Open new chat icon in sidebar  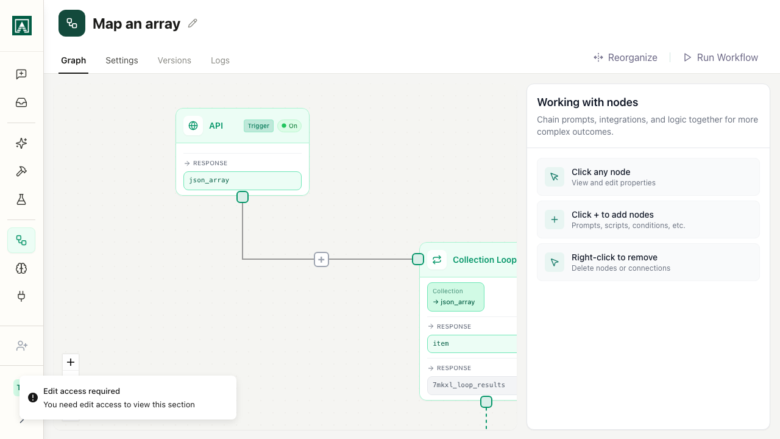click(21, 74)
